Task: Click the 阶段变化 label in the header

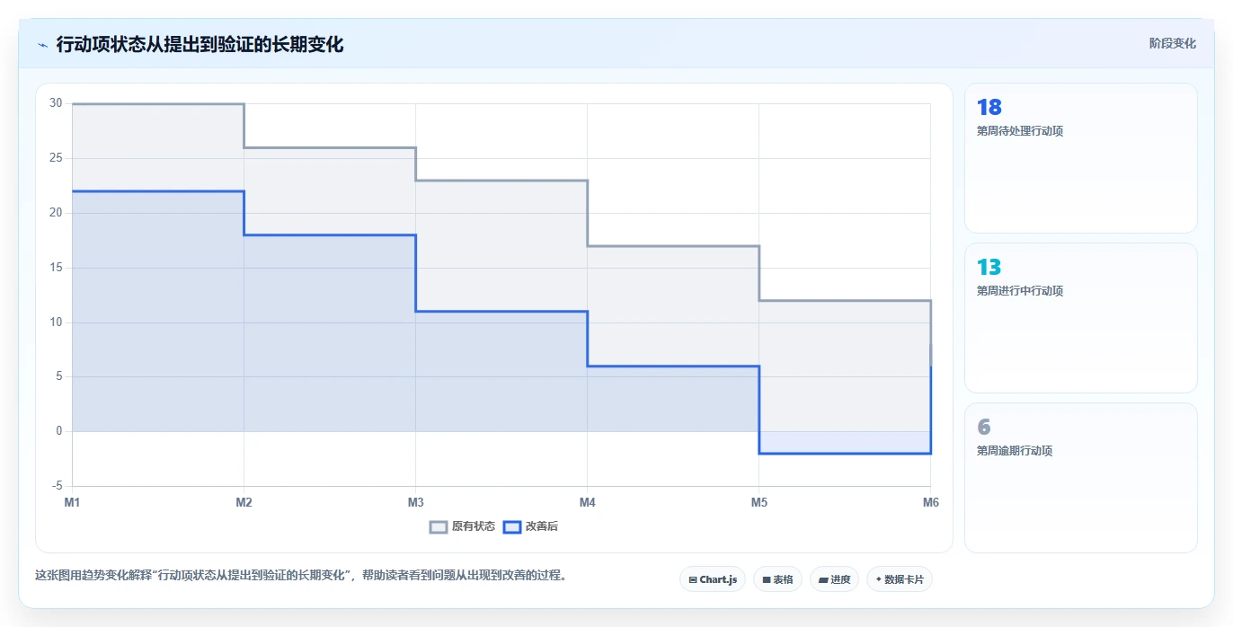Action: (1172, 43)
